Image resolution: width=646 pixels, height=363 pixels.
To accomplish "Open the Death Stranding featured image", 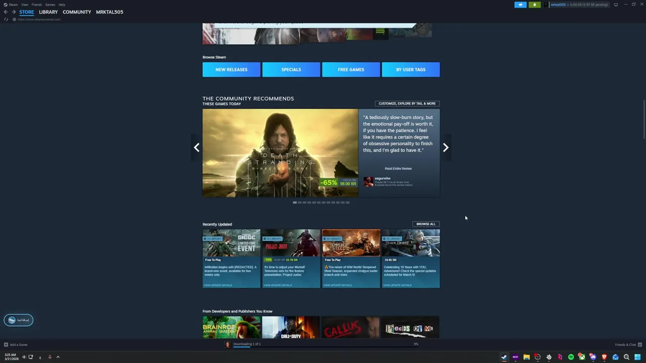I will pos(280,153).
